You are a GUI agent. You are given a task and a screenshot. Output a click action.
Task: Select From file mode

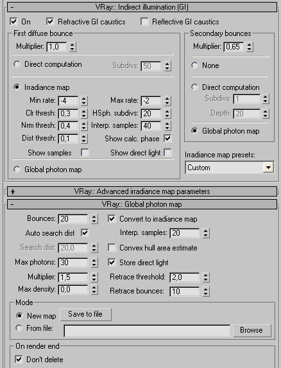pos(19,328)
